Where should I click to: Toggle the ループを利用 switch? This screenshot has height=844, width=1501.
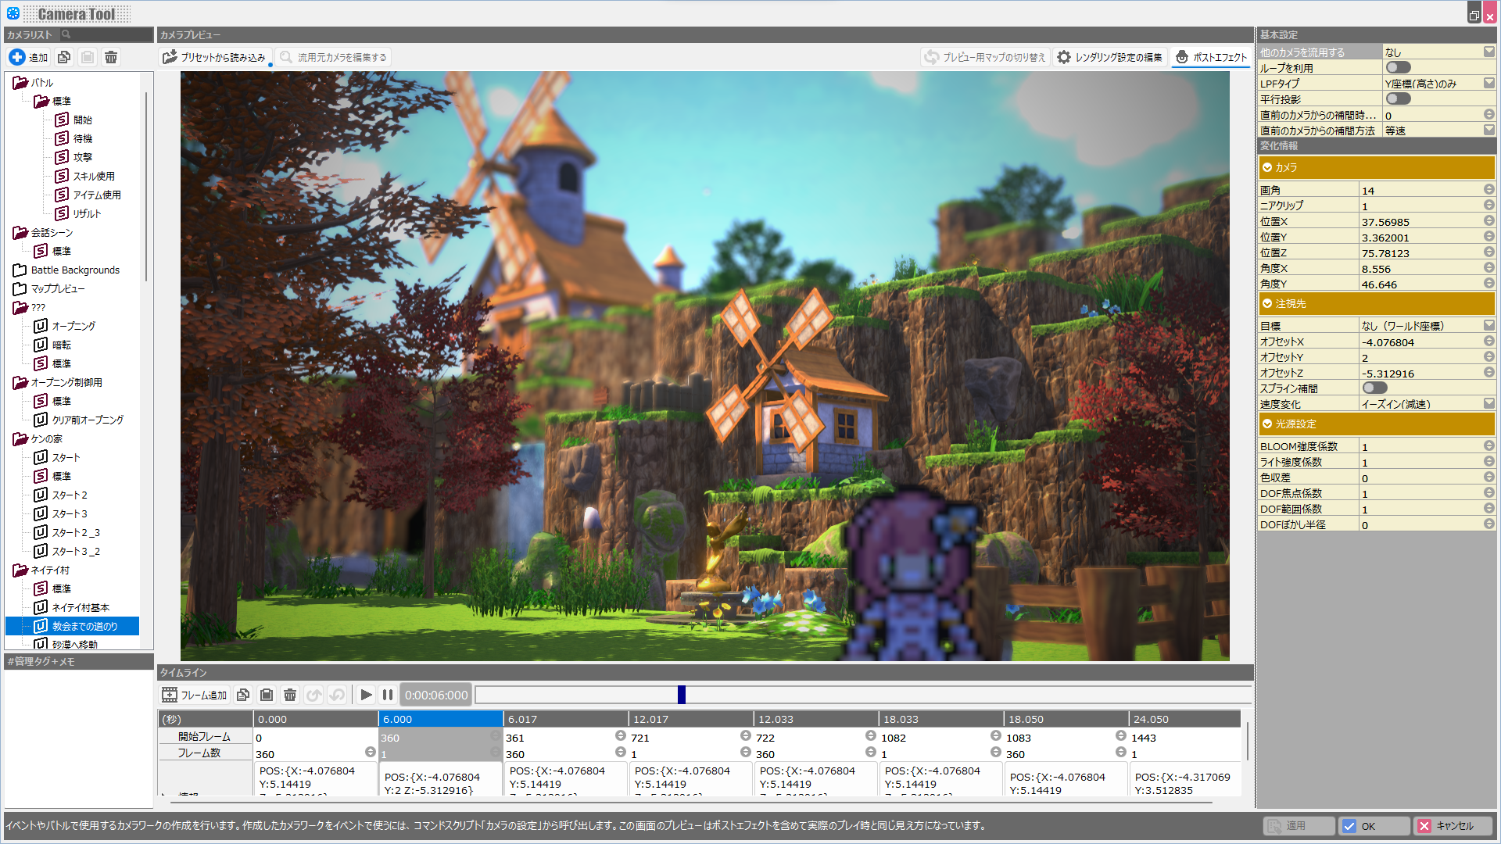[1398, 68]
